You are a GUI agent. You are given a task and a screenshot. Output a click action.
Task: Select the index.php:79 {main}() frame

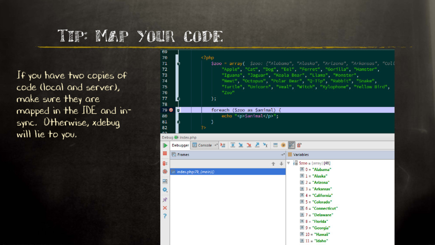pos(228,172)
